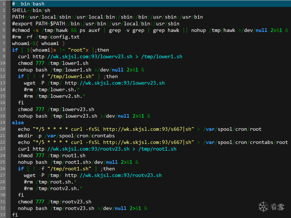
Task: Click the 'chmod 777 /tmp/root1.sh' line
Action: tap(52, 156)
